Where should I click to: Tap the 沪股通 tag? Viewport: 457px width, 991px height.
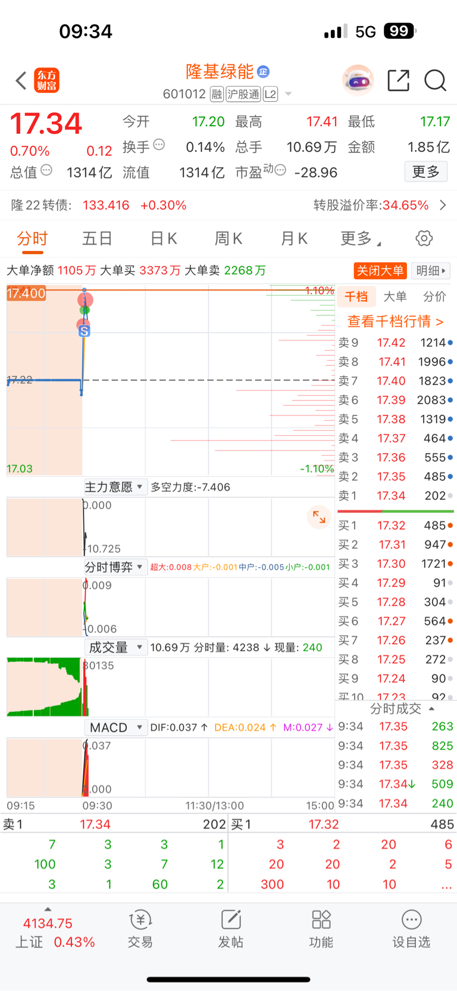(x=243, y=94)
